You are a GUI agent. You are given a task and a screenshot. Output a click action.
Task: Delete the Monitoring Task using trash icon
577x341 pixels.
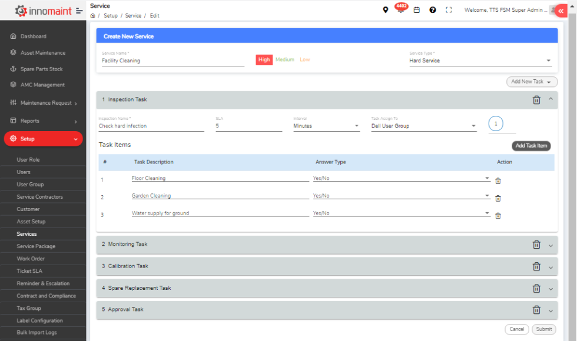coord(536,244)
